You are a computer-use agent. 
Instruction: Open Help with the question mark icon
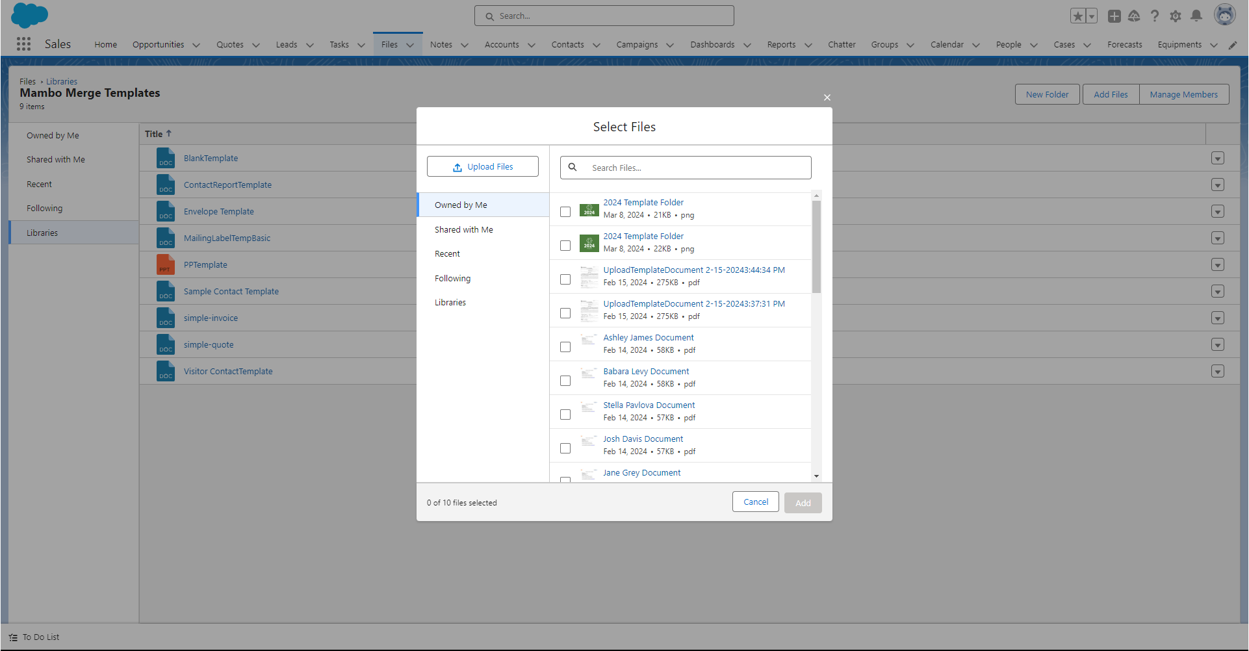(x=1155, y=16)
